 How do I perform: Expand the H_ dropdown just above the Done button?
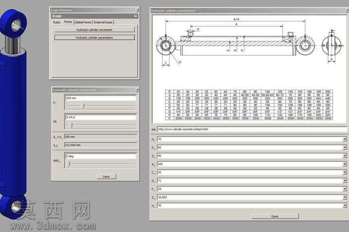[x=345, y=206]
